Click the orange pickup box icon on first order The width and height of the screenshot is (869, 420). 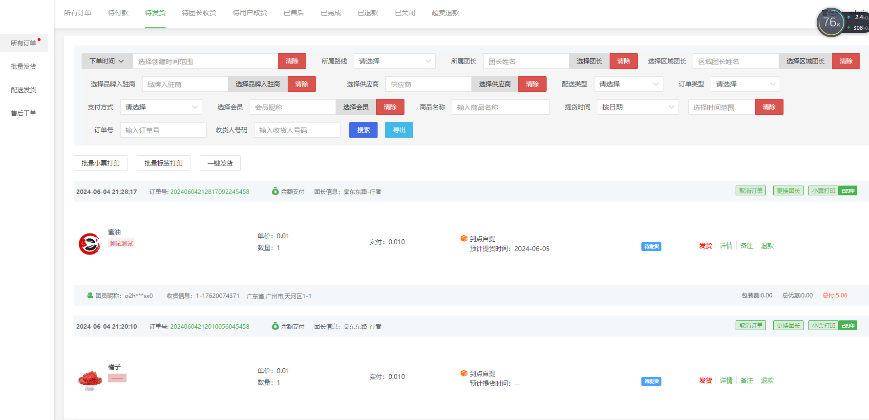click(x=464, y=238)
